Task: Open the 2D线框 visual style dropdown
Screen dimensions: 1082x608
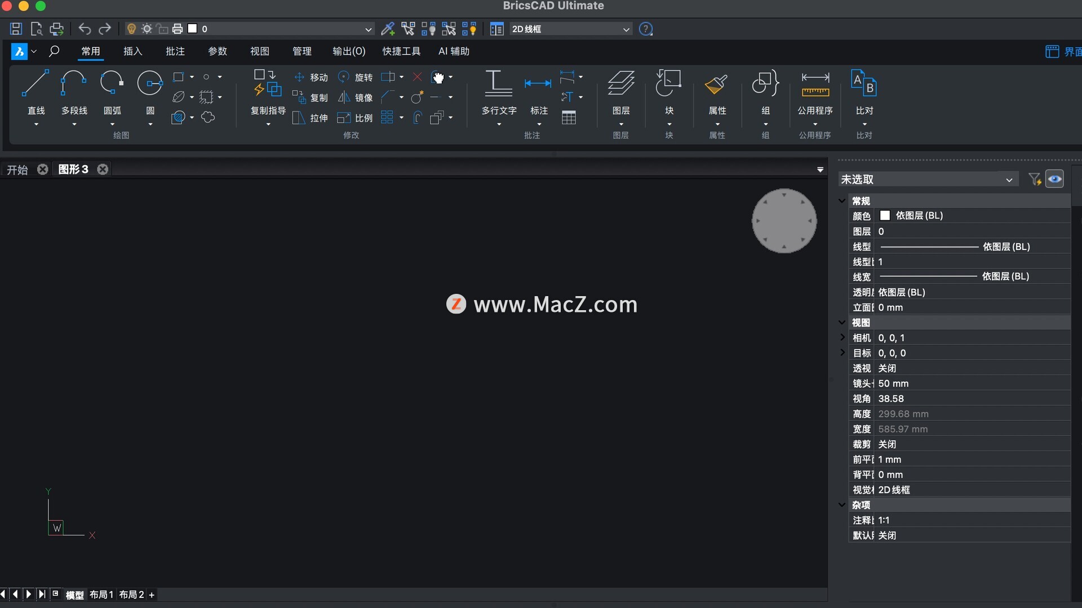Action: [570, 29]
